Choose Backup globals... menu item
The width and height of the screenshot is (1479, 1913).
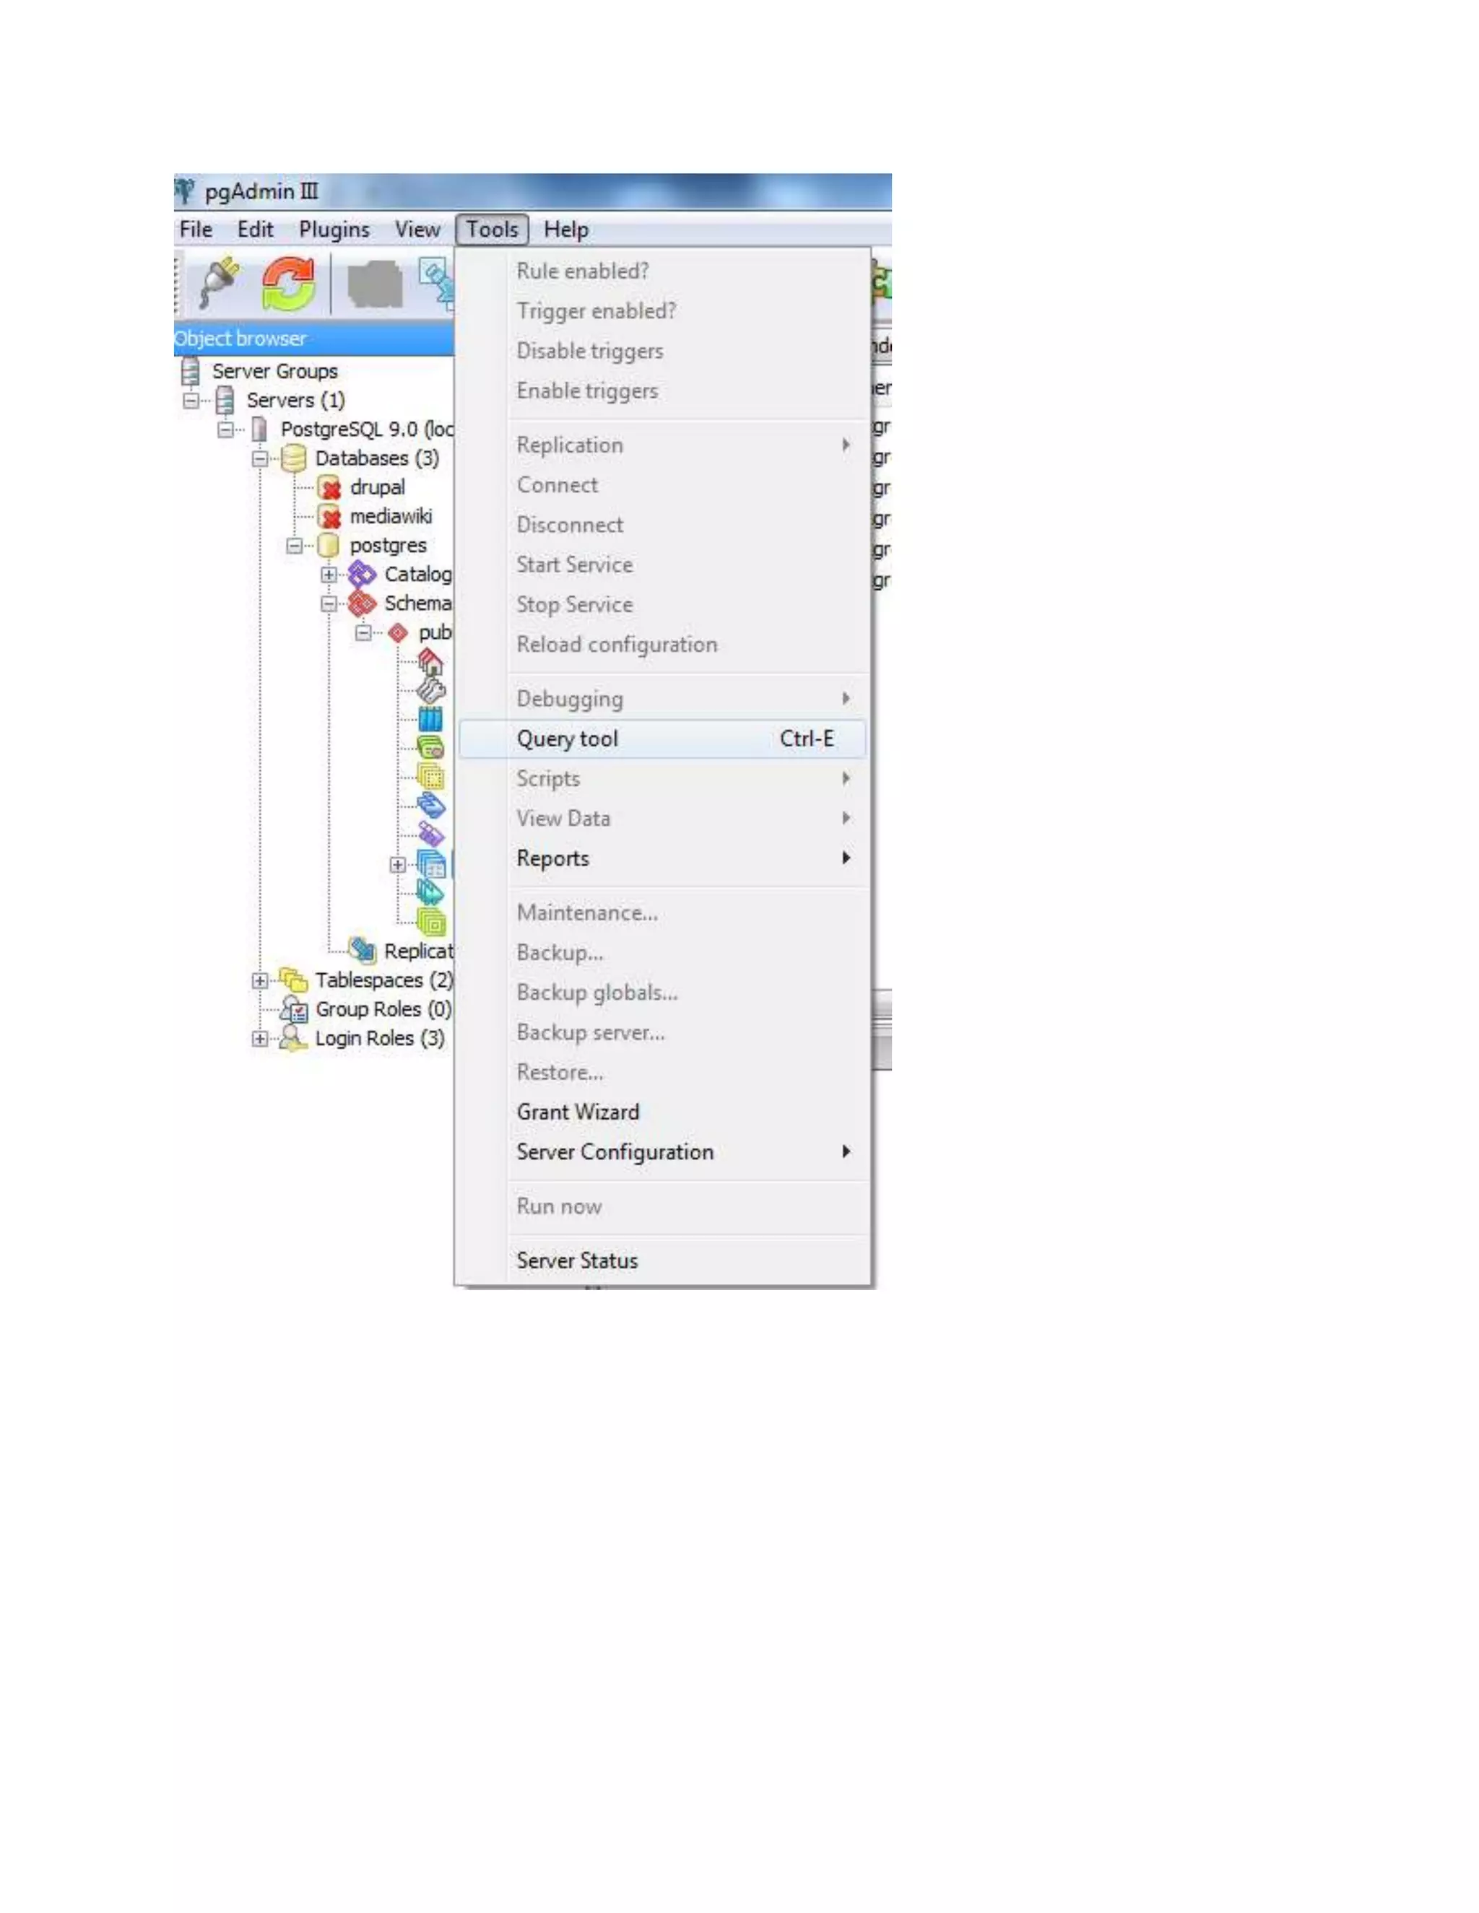(x=662, y=993)
